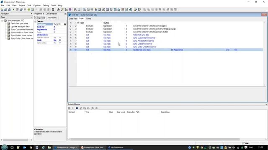Open the Task menu
Viewport: 268px width, 150px height.
(29, 5)
